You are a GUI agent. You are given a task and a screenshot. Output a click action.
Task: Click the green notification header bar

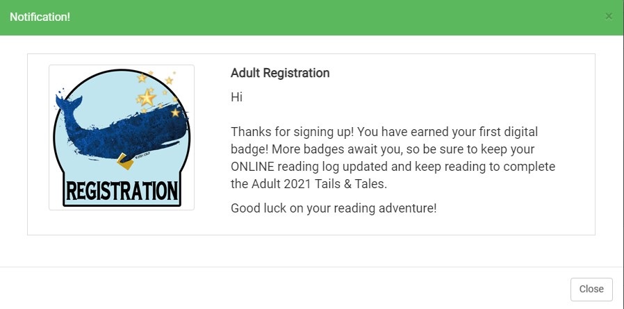(312, 17)
